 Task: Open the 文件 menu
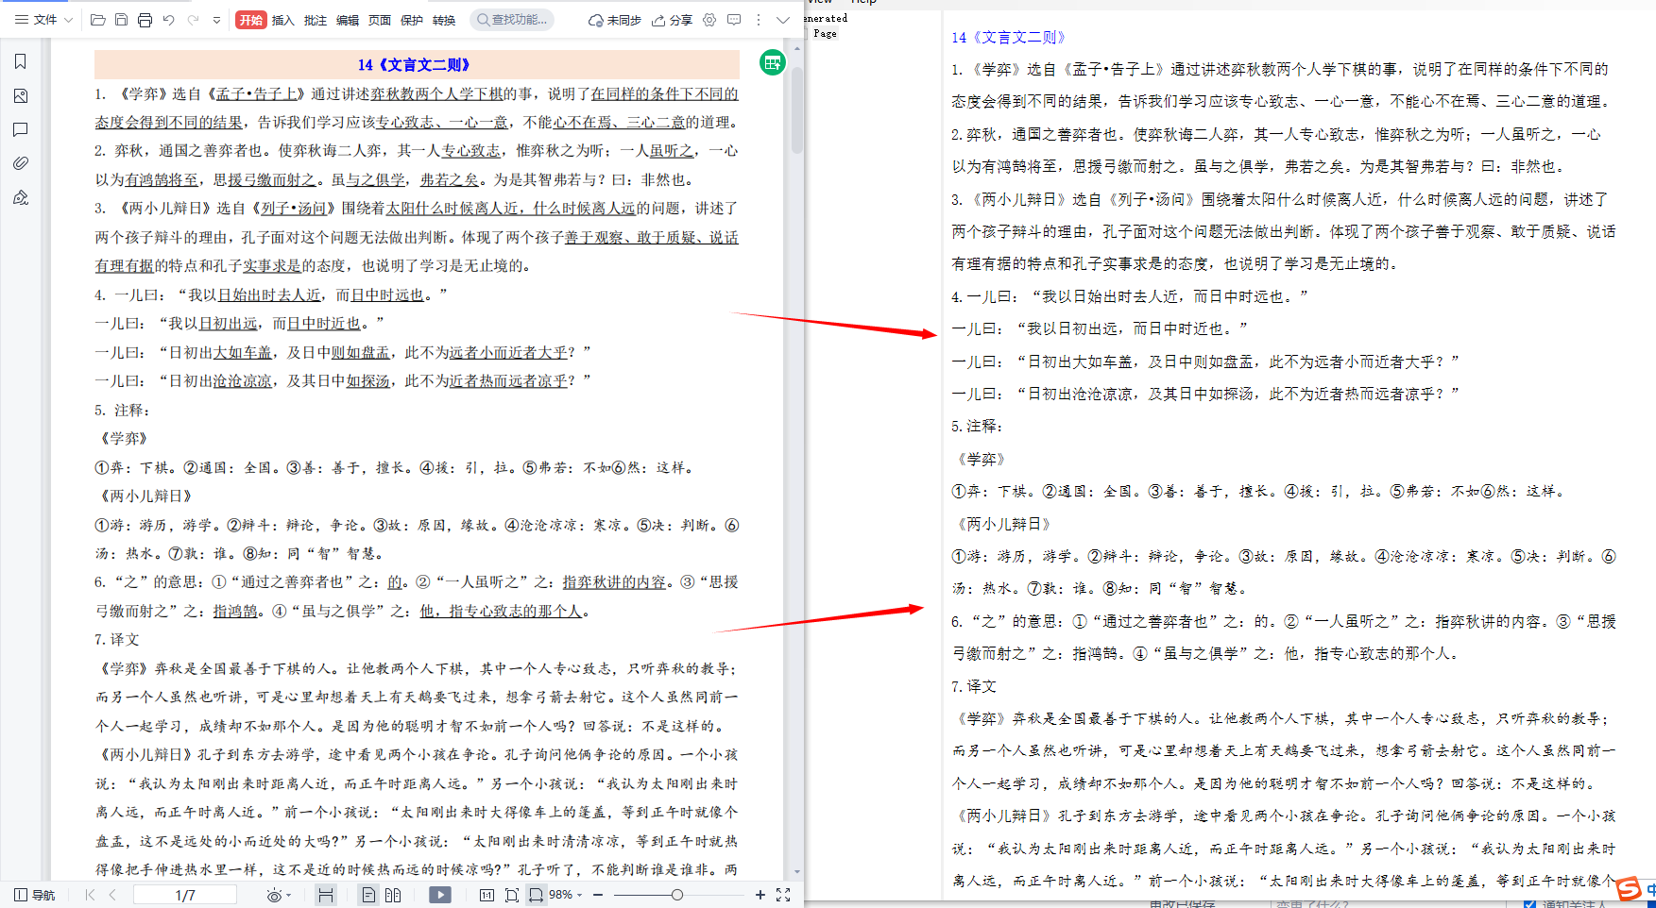(41, 19)
